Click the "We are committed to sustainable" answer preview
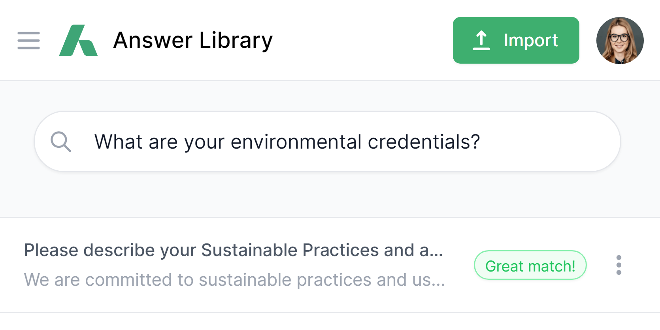 234,280
